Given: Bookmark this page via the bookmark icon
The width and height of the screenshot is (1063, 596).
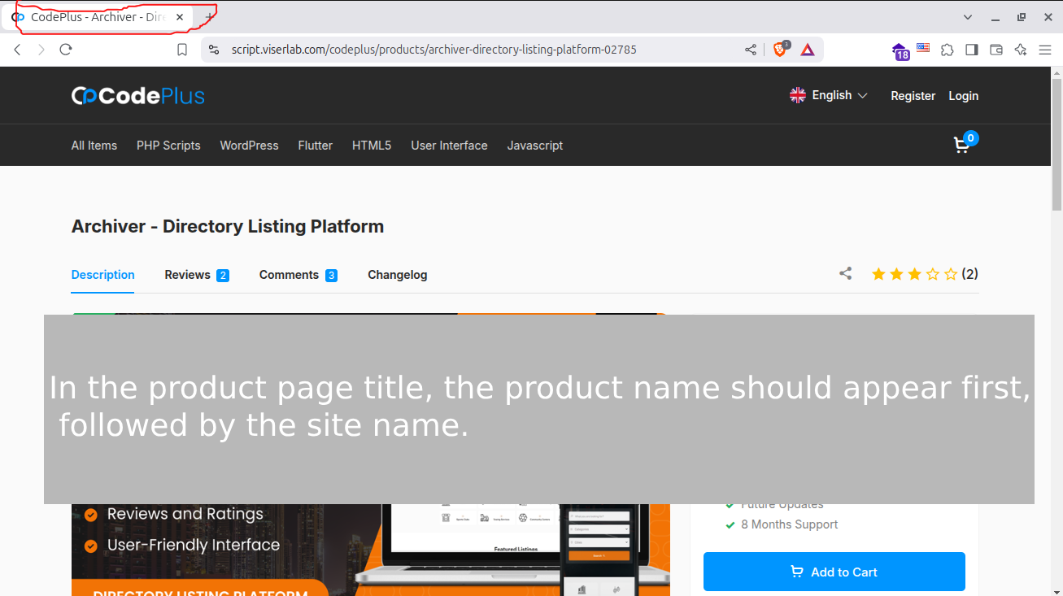Looking at the screenshot, I should click(182, 50).
